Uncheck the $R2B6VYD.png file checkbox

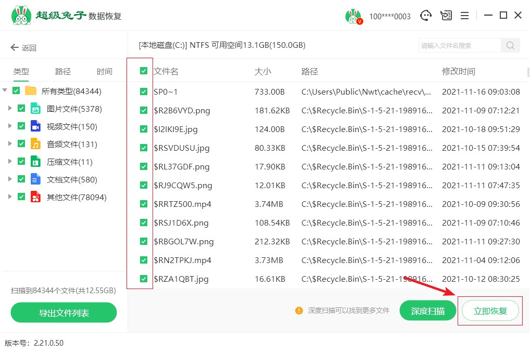coord(144,110)
